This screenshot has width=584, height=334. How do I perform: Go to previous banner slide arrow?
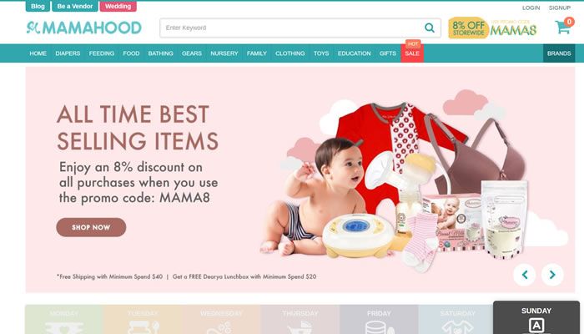pyautogui.click(x=525, y=275)
